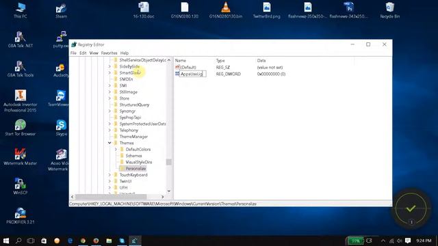This screenshot has width=438, height=246.
Task: Launch GBA Talk Tools shortcut
Action: [21, 69]
